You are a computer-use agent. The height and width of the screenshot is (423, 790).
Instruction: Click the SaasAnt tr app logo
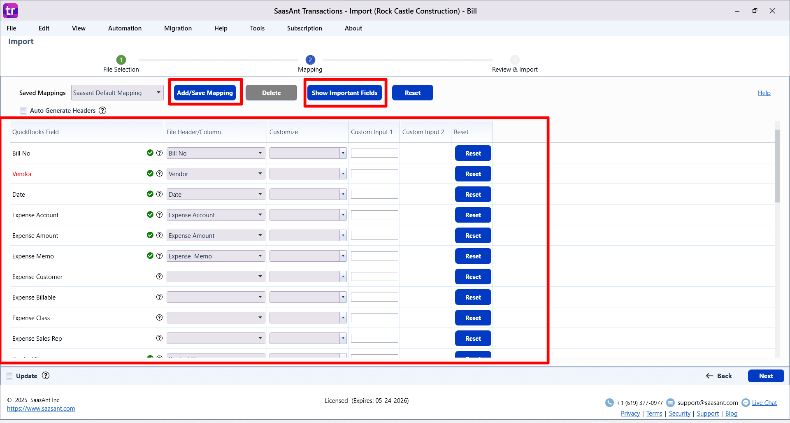pos(10,11)
